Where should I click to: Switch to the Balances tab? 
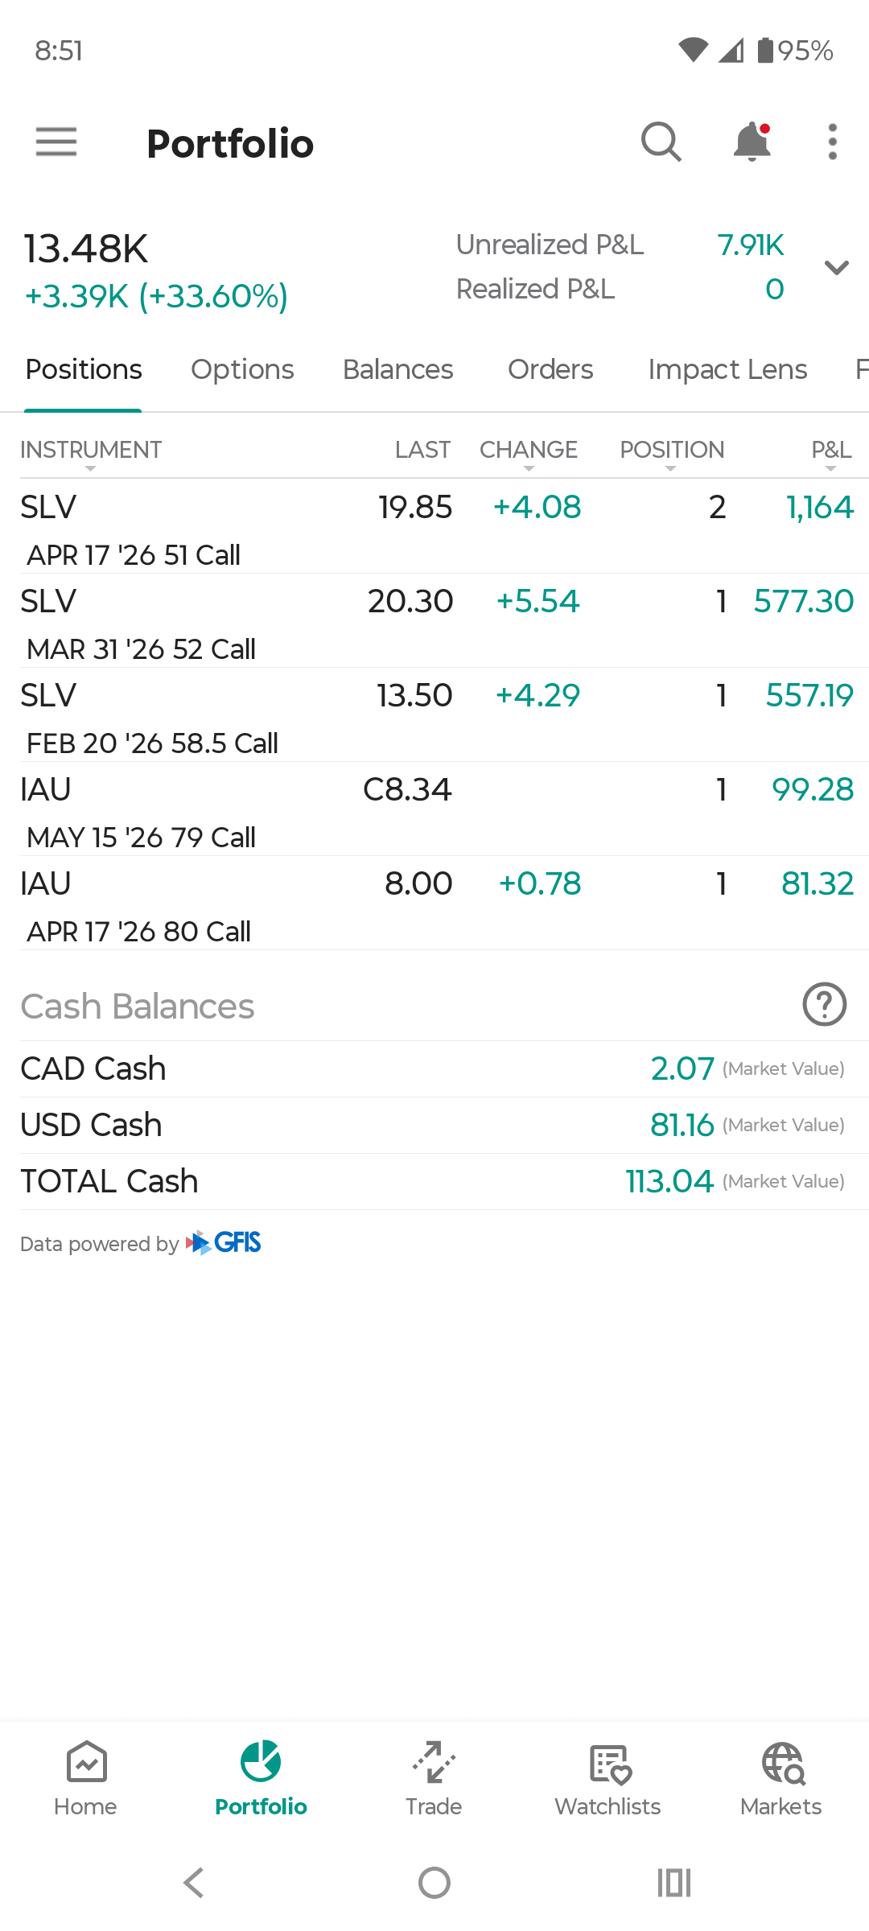point(398,370)
